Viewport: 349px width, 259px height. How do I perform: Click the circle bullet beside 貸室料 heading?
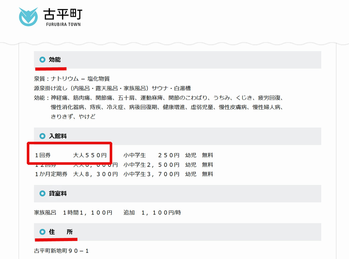(x=42, y=194)
